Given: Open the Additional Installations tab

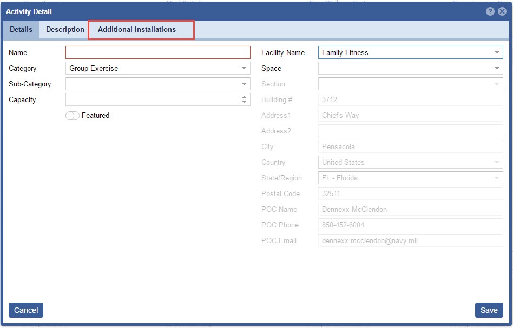Looking at the screenshot, I should pos(137,30).
